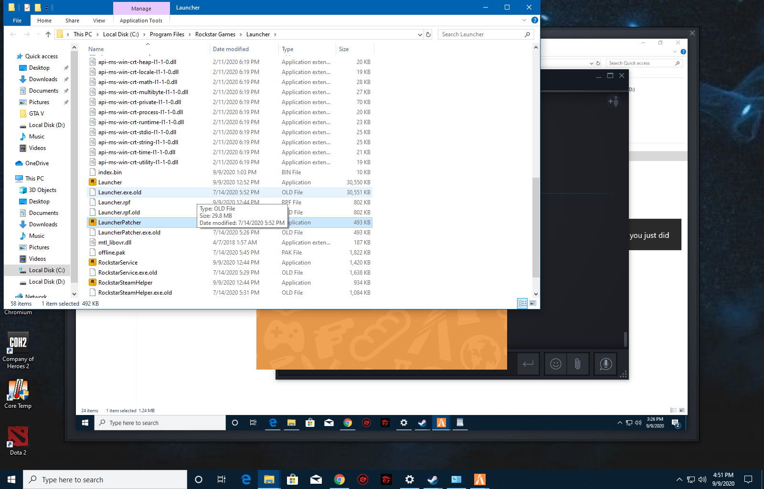The width and height of the screenshot is (764, 489).
Task: Select the RockstarService application file
Action: [118, 263]
